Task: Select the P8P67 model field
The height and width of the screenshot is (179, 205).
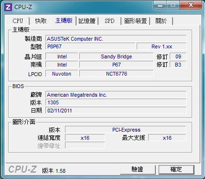Action: [90, 46]
